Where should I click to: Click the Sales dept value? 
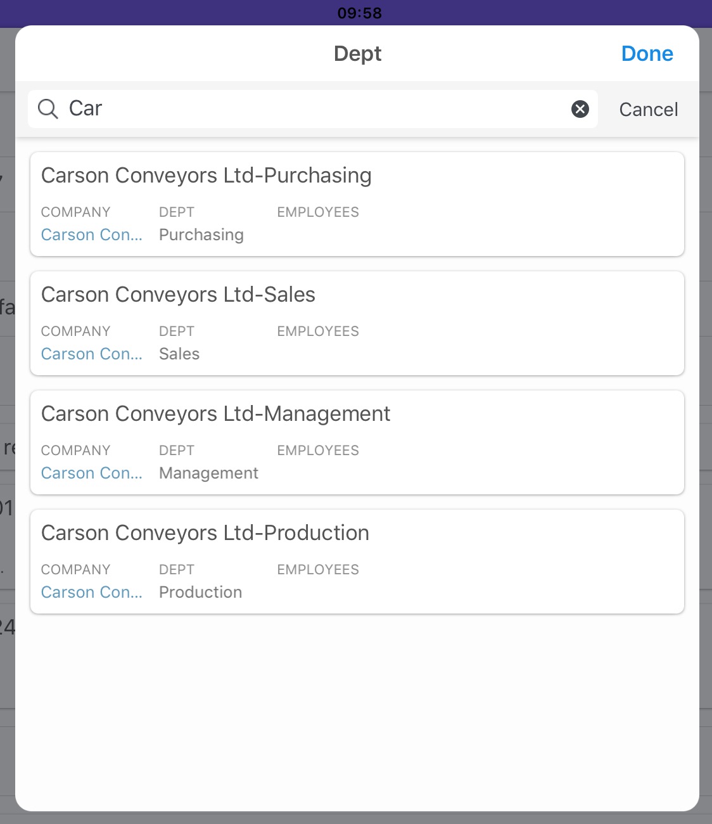click(179, 354)
